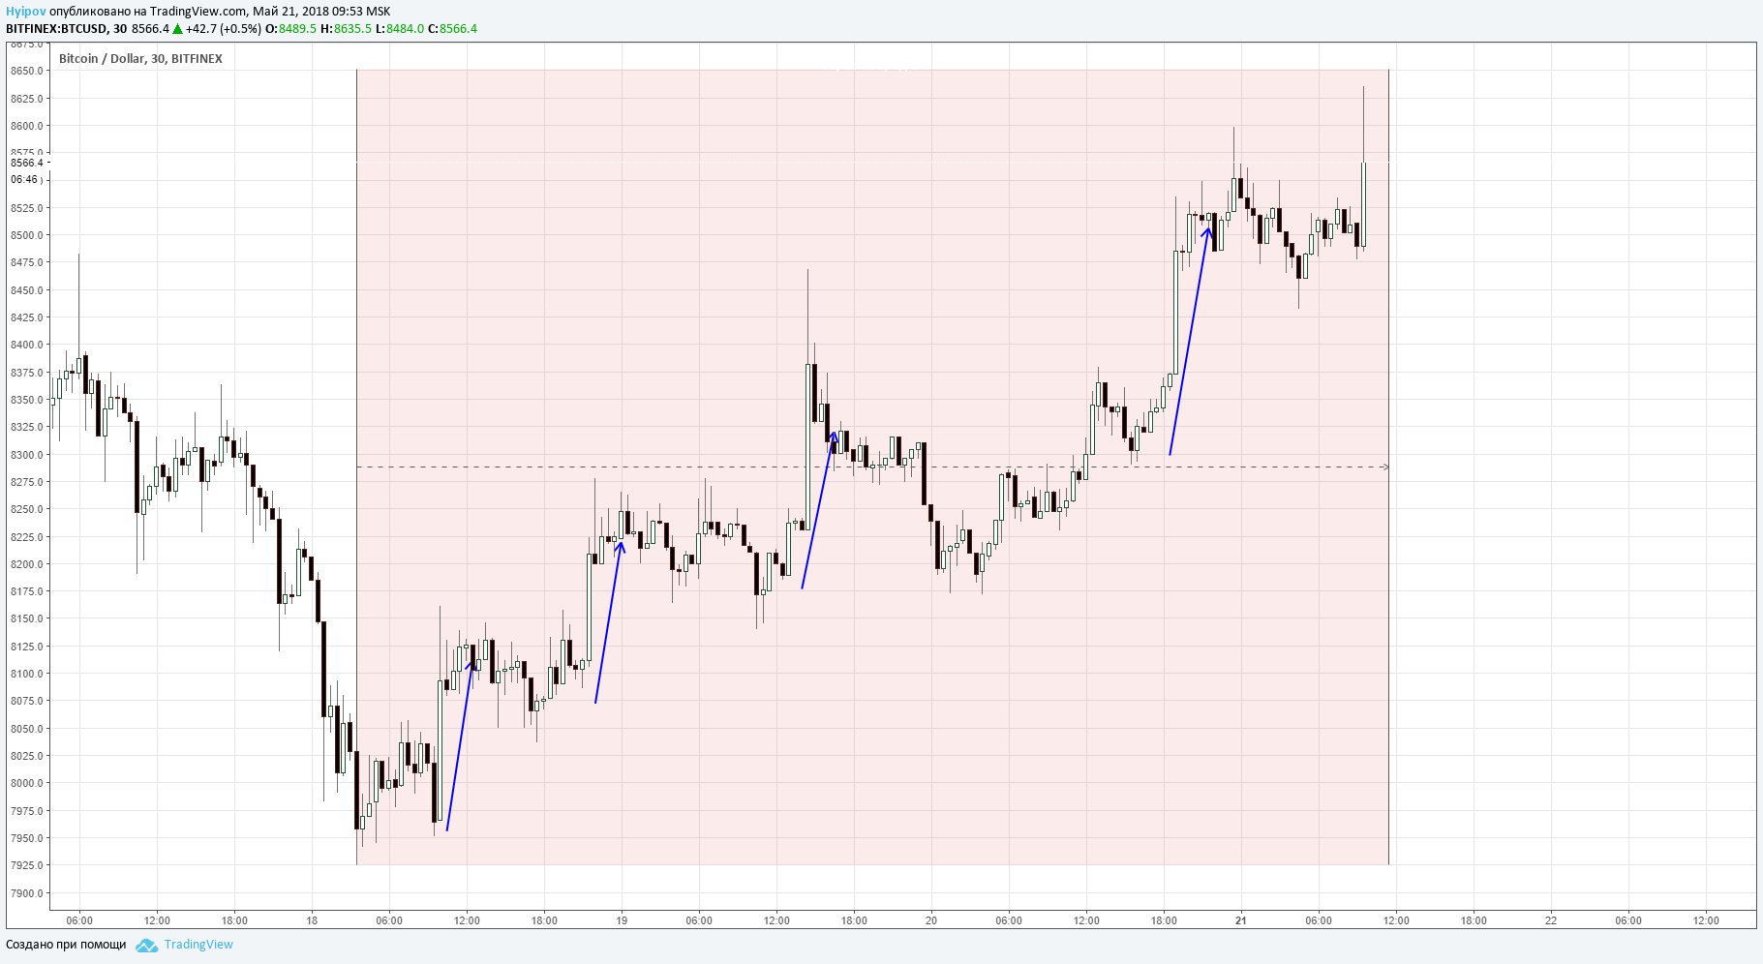Screen dimensions: 1763x964
Task: Click the Bitcoin / Dollar, 30, BITFINEX chart title
Action: pyautogui.click(x=140, y=59)
